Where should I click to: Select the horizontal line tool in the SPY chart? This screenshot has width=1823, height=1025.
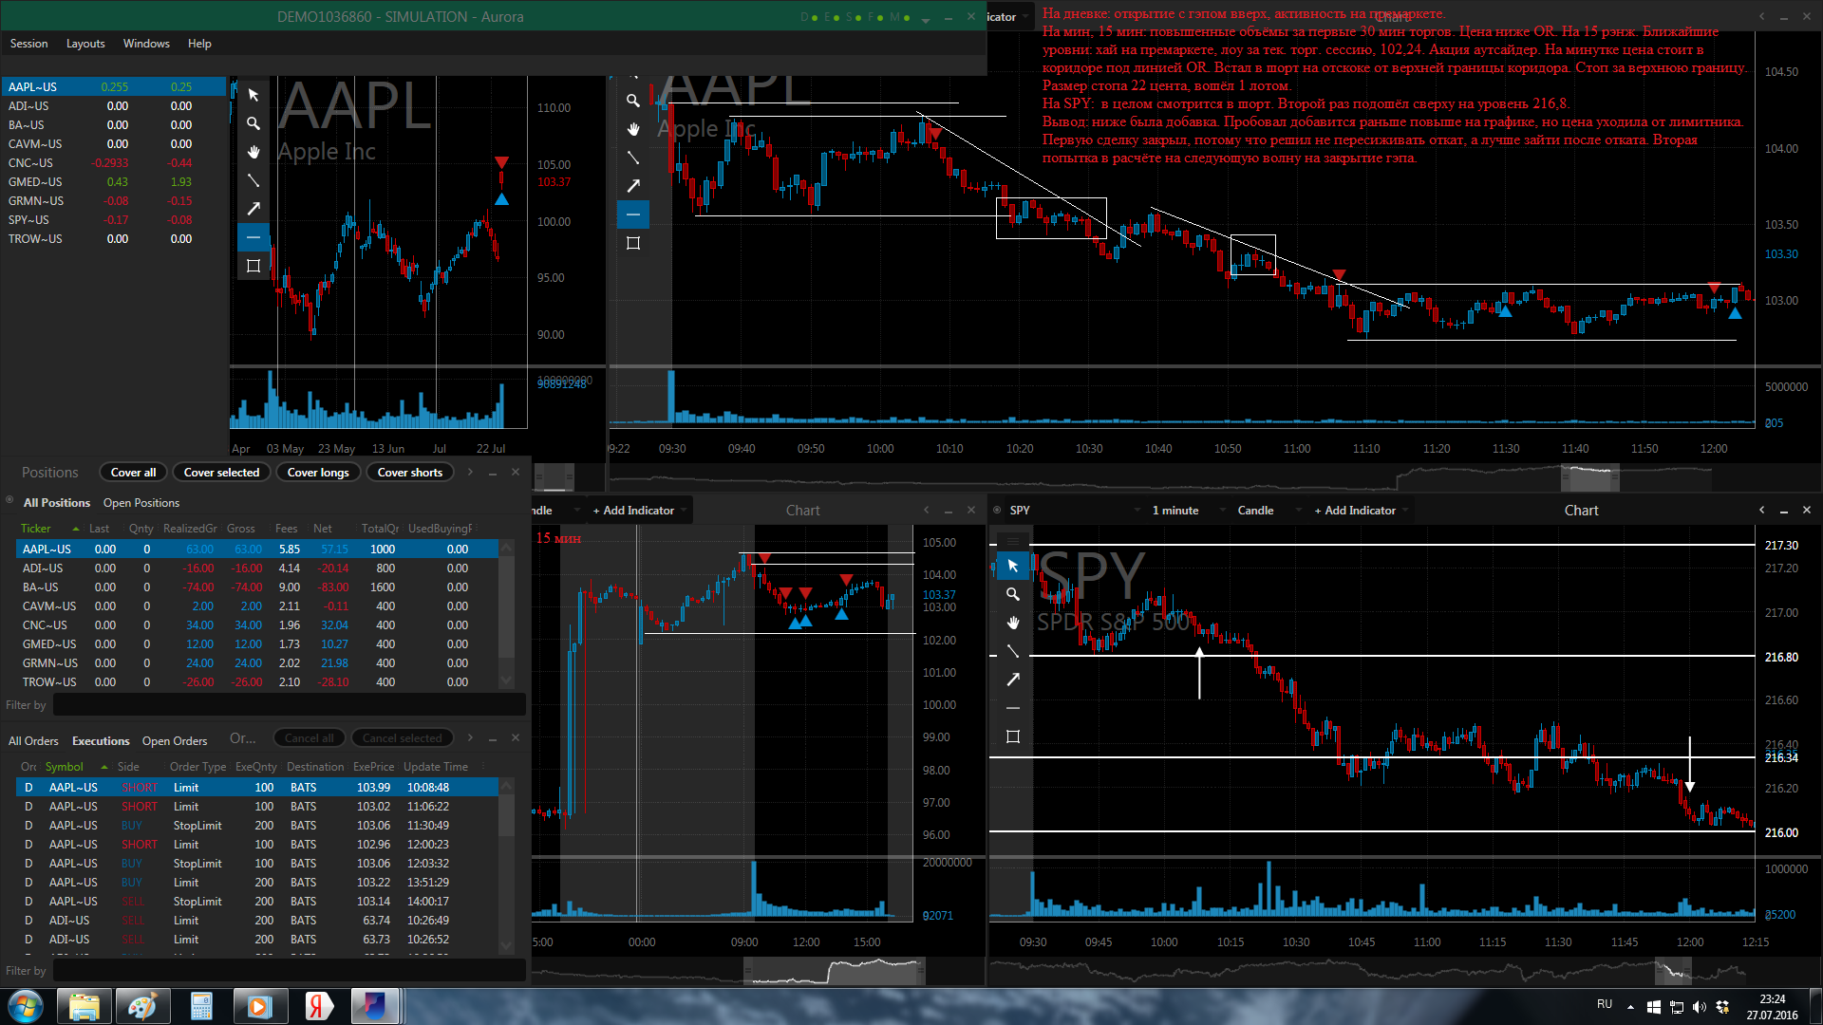point(1013,708)
